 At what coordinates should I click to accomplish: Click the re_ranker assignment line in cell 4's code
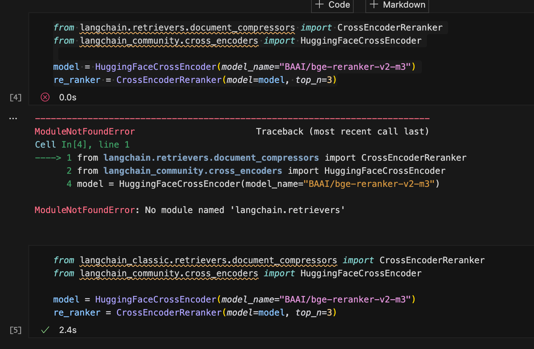click(195, 80)
